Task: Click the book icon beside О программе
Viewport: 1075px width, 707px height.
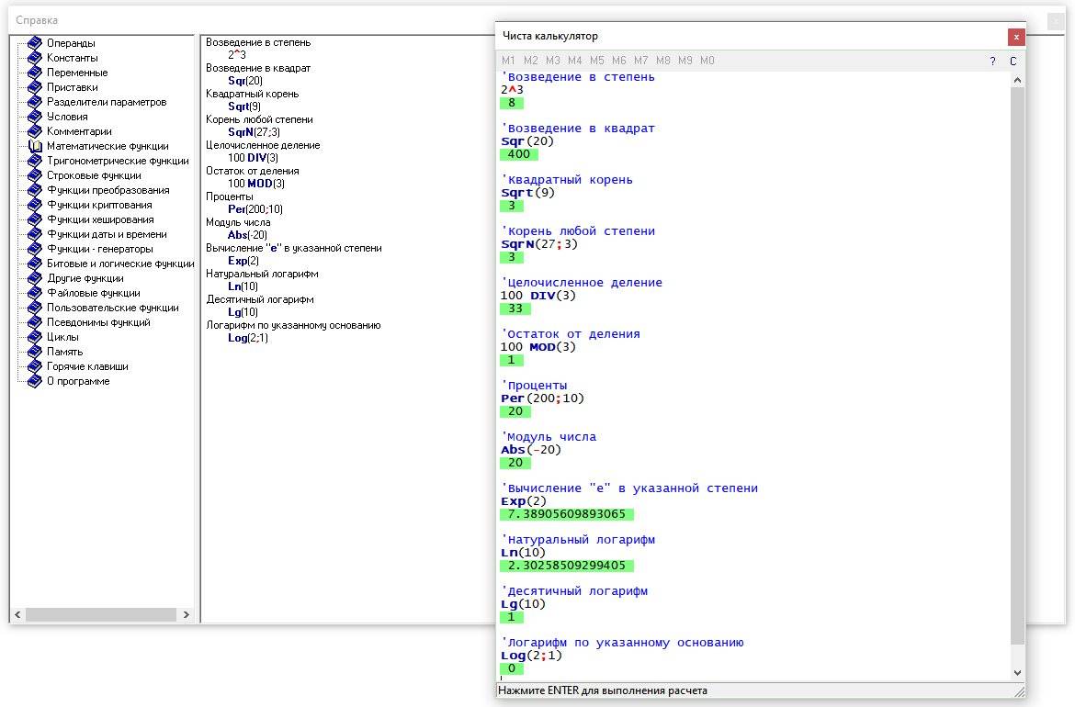Action: click(35, 381)
